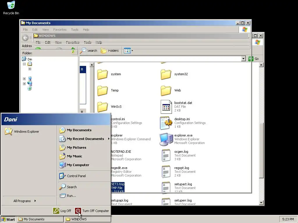The width and height of the screenshot is (298, 223).
Task: Open Tools menu in My Documents window
Action: tap(75, 30)
